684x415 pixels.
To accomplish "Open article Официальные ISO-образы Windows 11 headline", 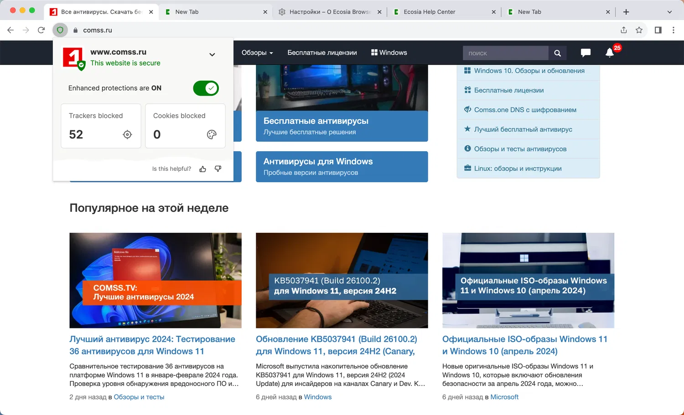I will pyautogui.click(x=525, y=345).
